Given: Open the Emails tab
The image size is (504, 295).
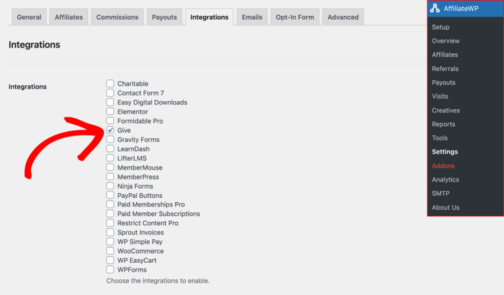Looking at the screenshot, I should click(252, 17).
